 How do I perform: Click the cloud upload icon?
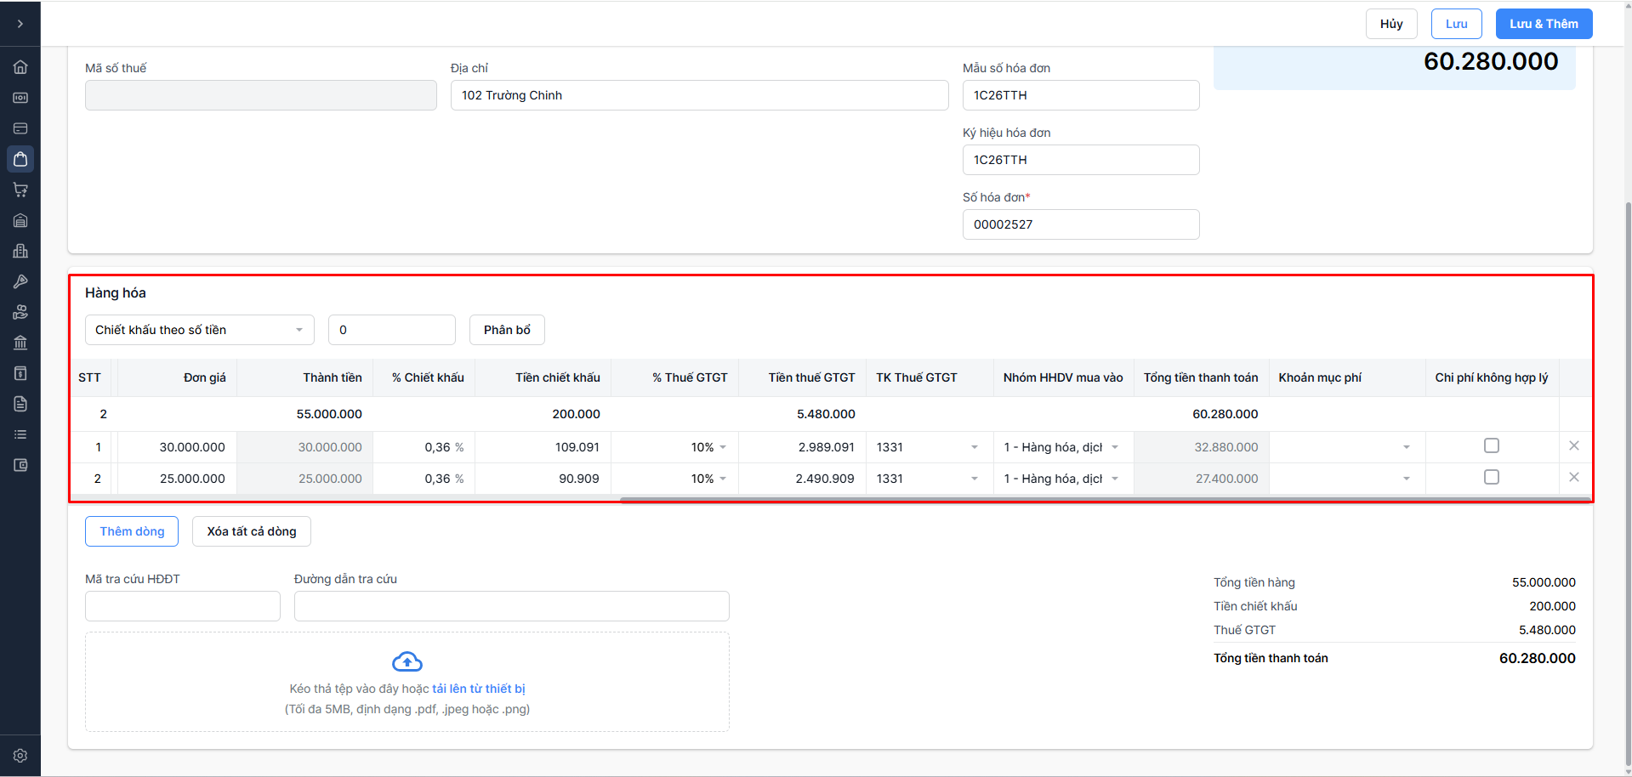point(407,661)
